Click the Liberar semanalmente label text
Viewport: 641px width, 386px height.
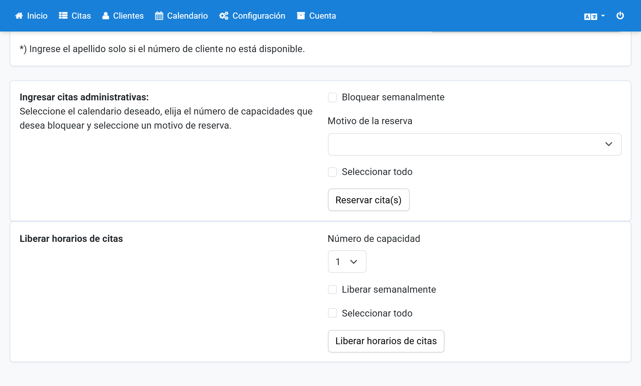[x=389, y=289]
